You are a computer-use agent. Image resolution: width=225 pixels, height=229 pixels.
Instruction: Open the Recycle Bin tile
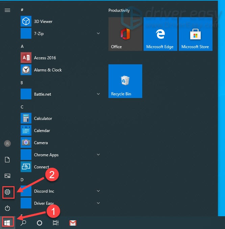[x=125, y=81]
